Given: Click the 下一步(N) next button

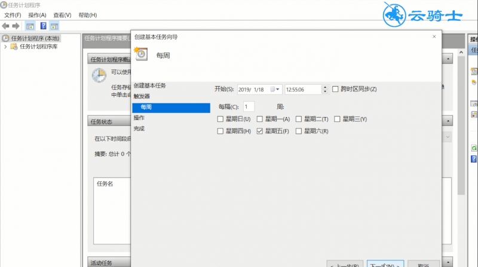Looking at the screenshot, I should 385,264.
